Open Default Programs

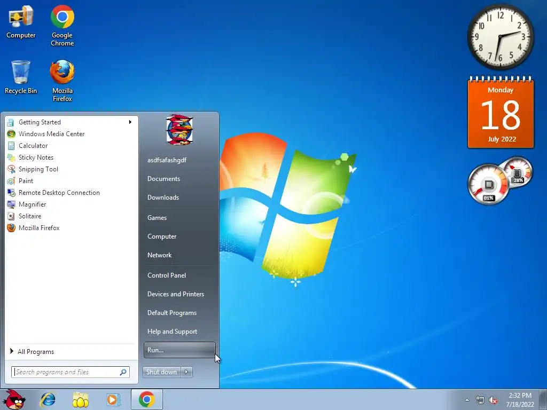(x=171, y=313)
